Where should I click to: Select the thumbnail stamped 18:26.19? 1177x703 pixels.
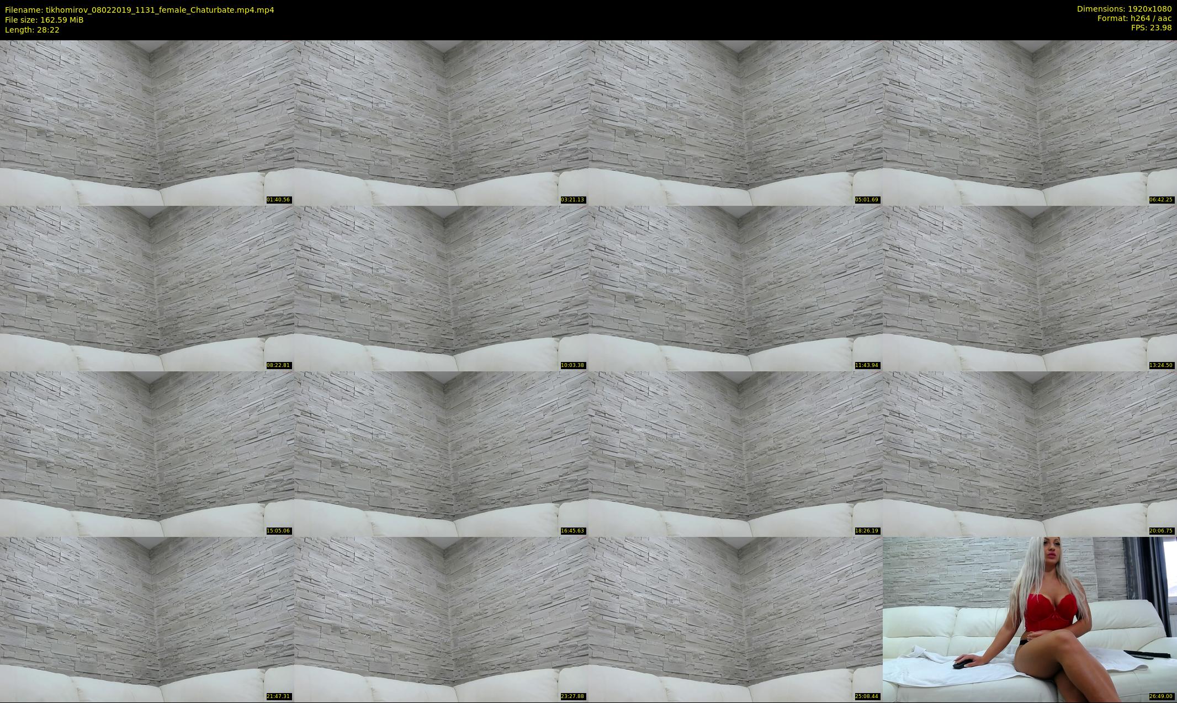tap(735, 454)
